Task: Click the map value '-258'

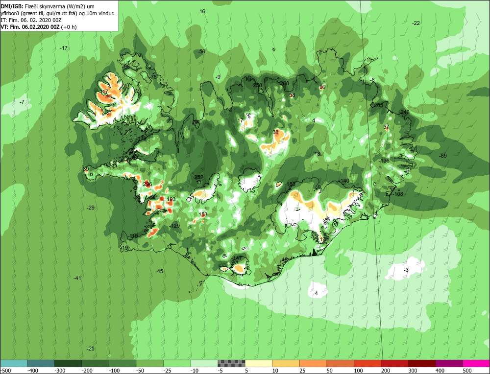Action: (x=257, y=85)
